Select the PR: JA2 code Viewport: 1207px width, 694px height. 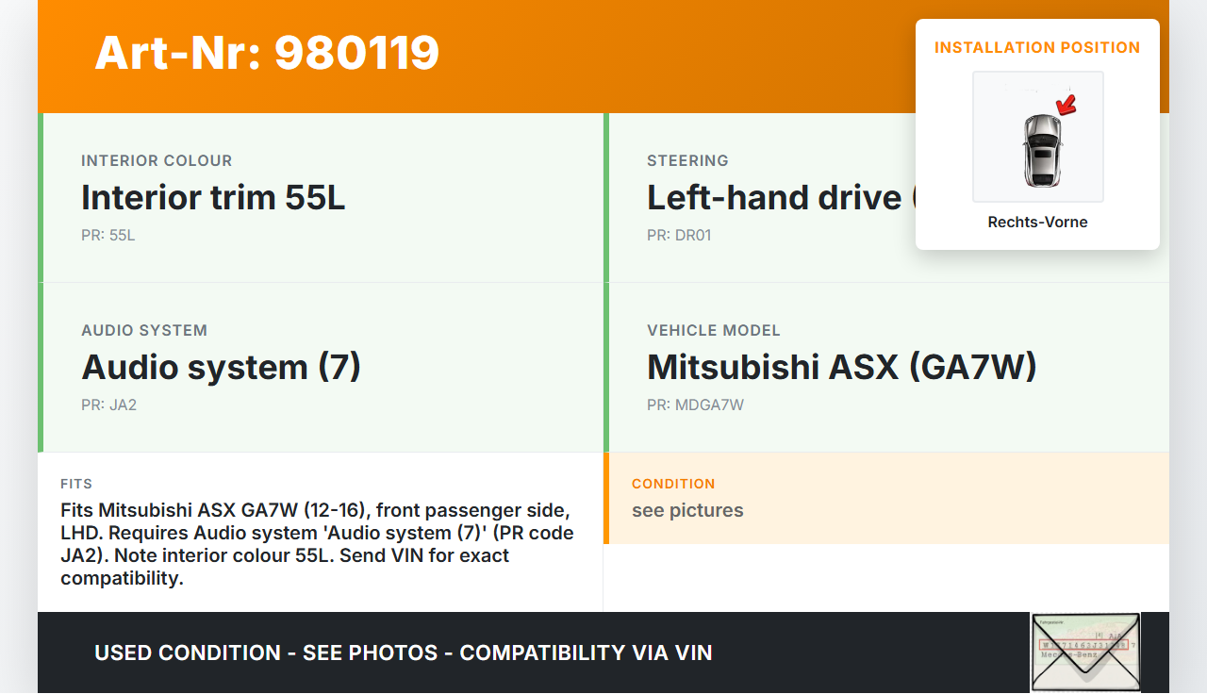pos(109,405)
